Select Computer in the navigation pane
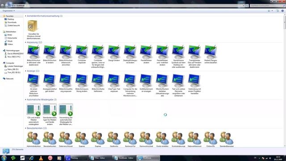The height and width of the screenshot is (161, 286). pos(10,63)
